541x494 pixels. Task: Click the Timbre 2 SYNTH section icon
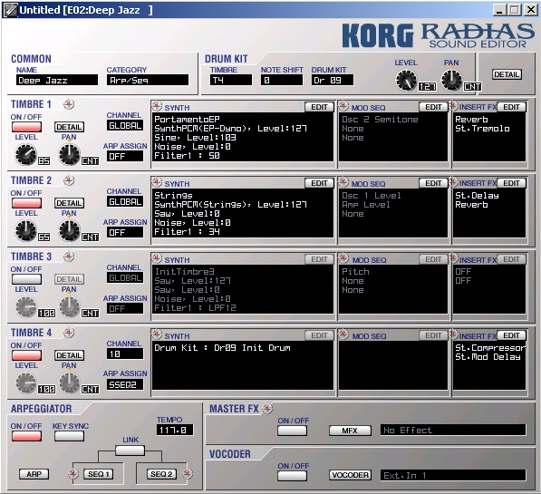click(157, 182)
